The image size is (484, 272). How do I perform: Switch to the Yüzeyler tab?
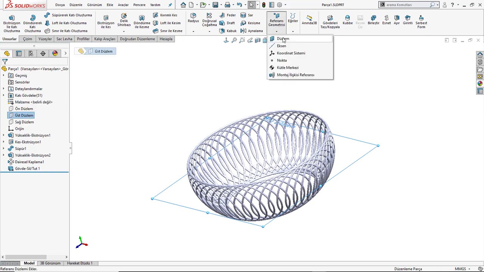[45, 39]
